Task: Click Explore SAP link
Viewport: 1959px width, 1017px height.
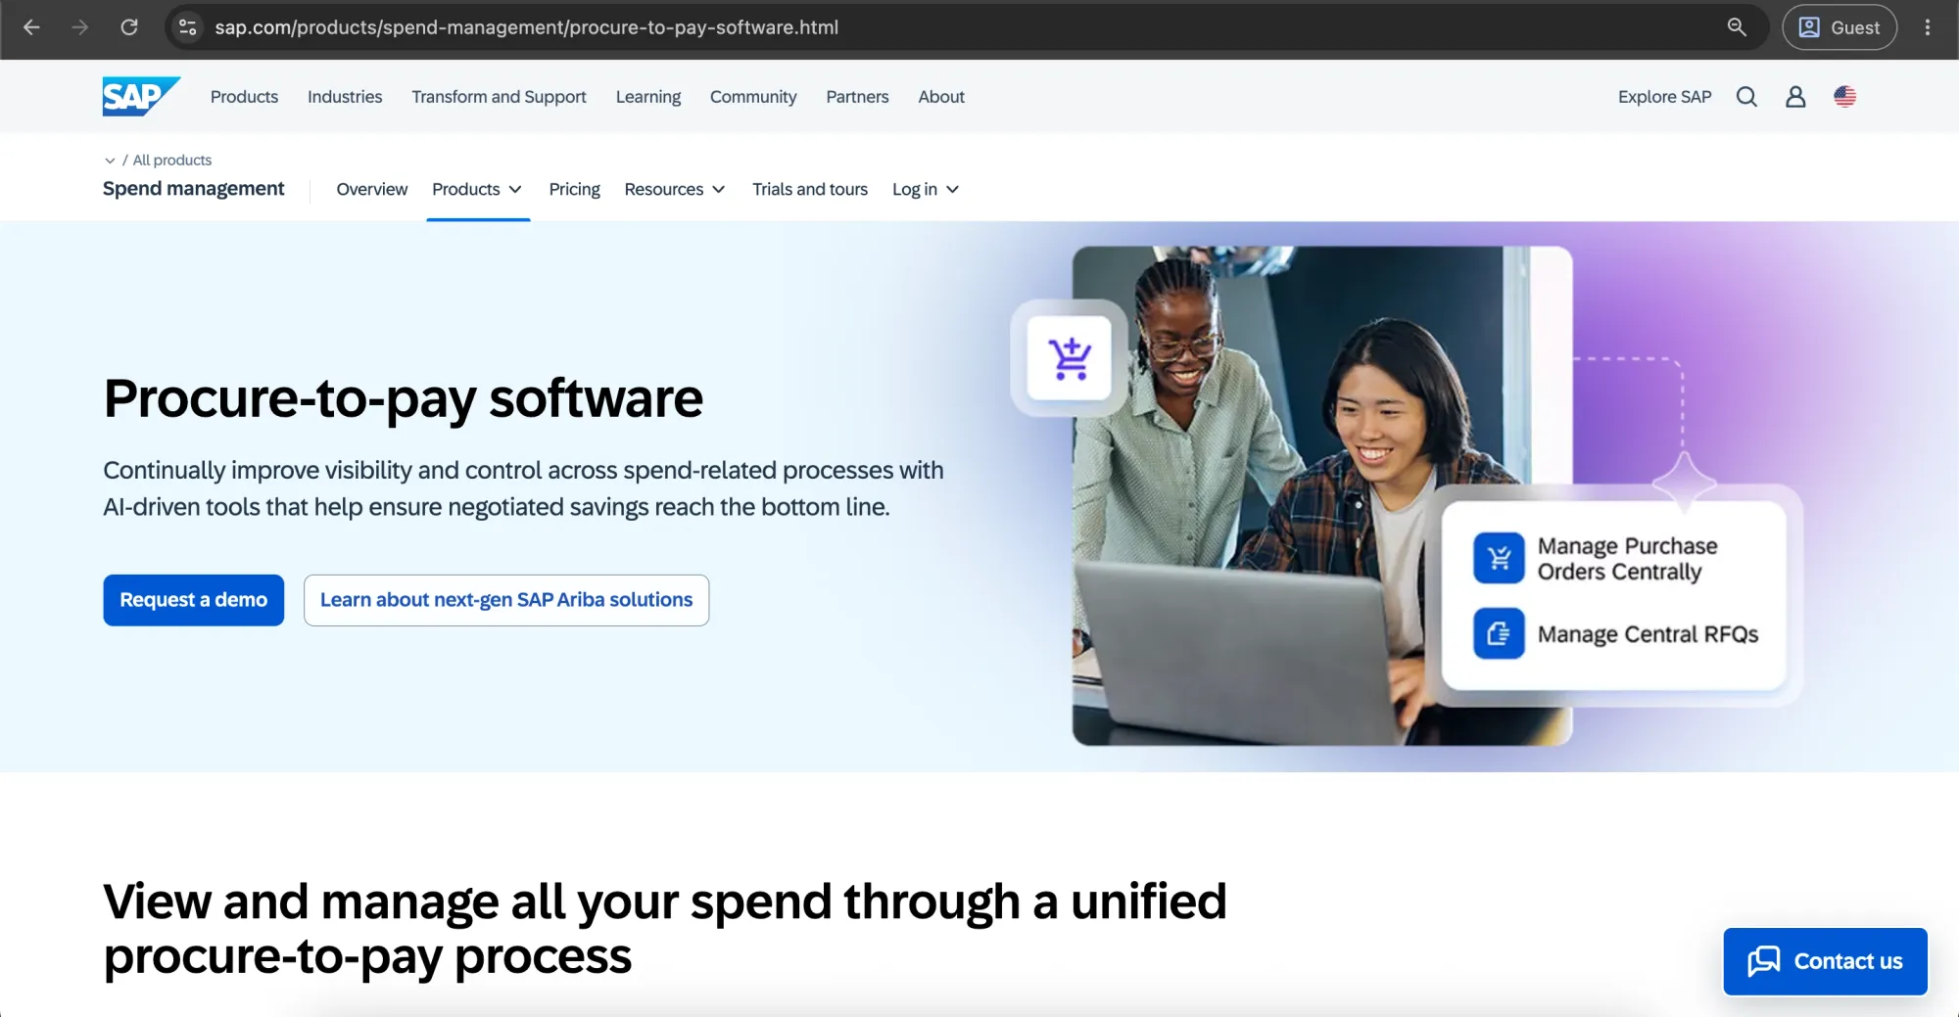Action: coord(1664,97)
